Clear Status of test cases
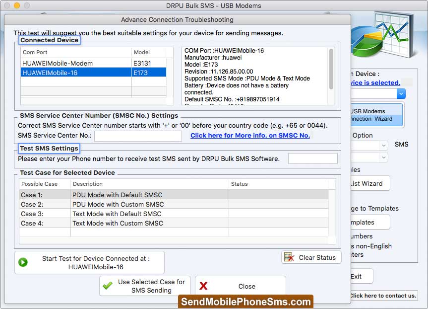Screen dimensions: 428x309 click(x=311, y=257)
